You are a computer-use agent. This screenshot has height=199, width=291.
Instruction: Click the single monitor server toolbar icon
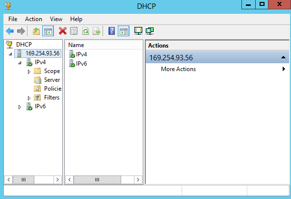click(x=138, y=31)
